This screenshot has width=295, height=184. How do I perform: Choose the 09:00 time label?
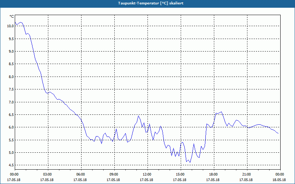(114, 174)
